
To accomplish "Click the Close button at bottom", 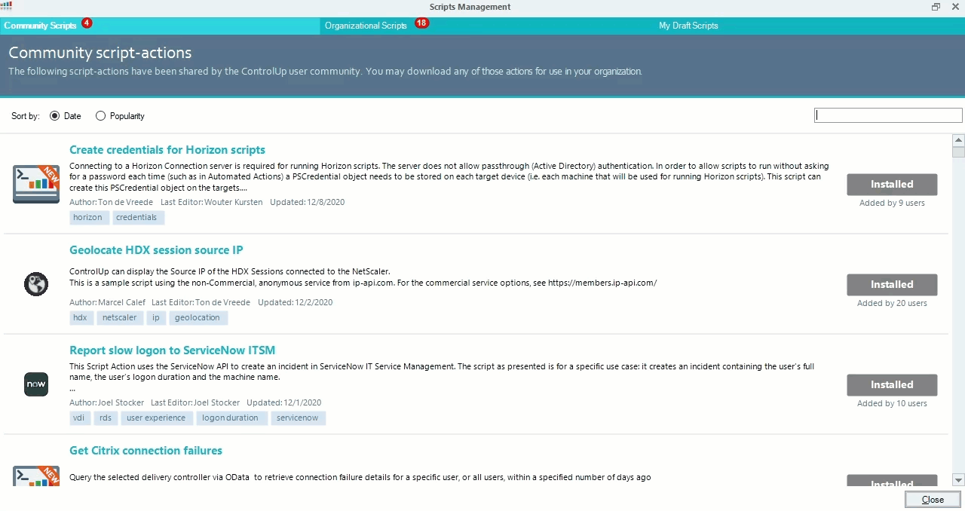I will pyautogui.click(x=933, y=500).
